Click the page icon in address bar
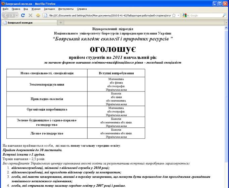 46,15
